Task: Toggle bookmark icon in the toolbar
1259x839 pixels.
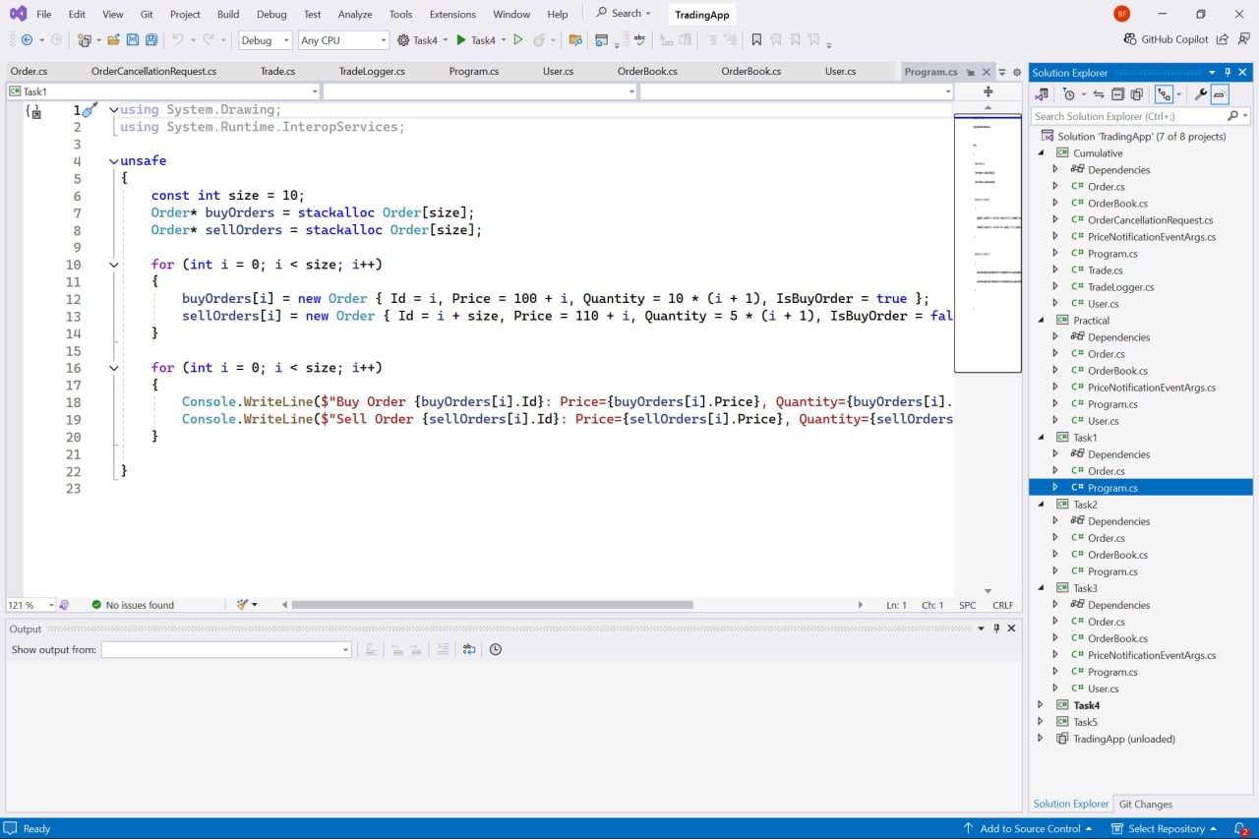Action: coord(756,40)
